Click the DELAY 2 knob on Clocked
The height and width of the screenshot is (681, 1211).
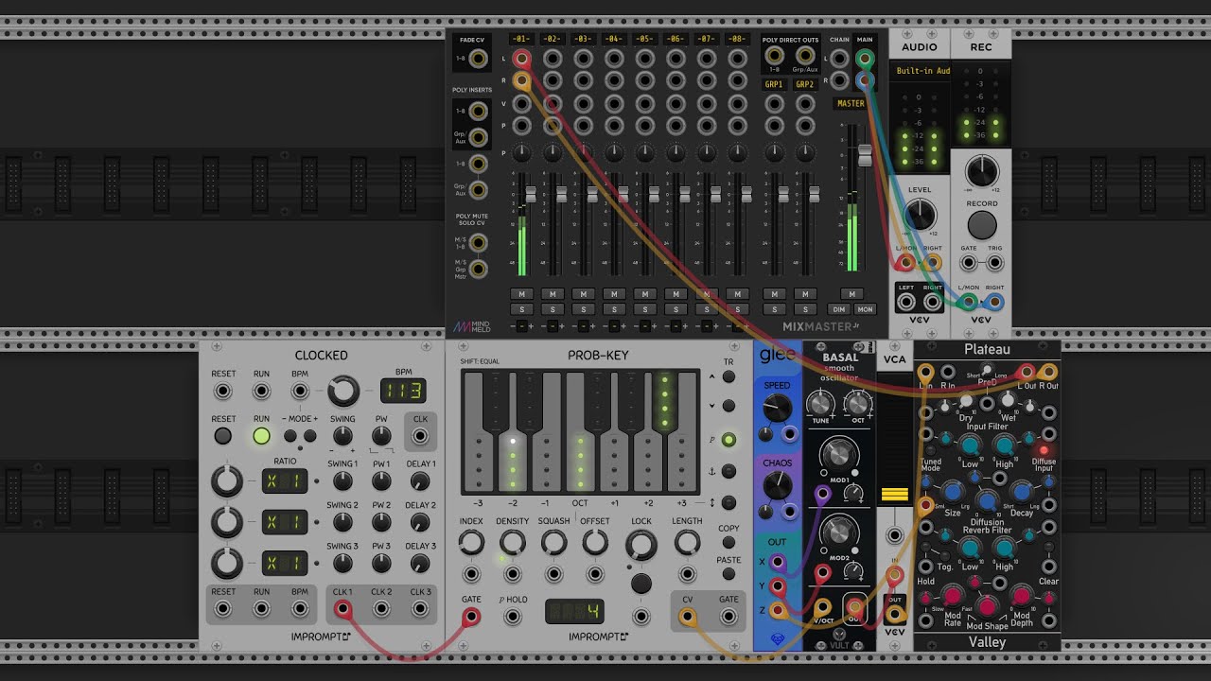click(420, 523)
